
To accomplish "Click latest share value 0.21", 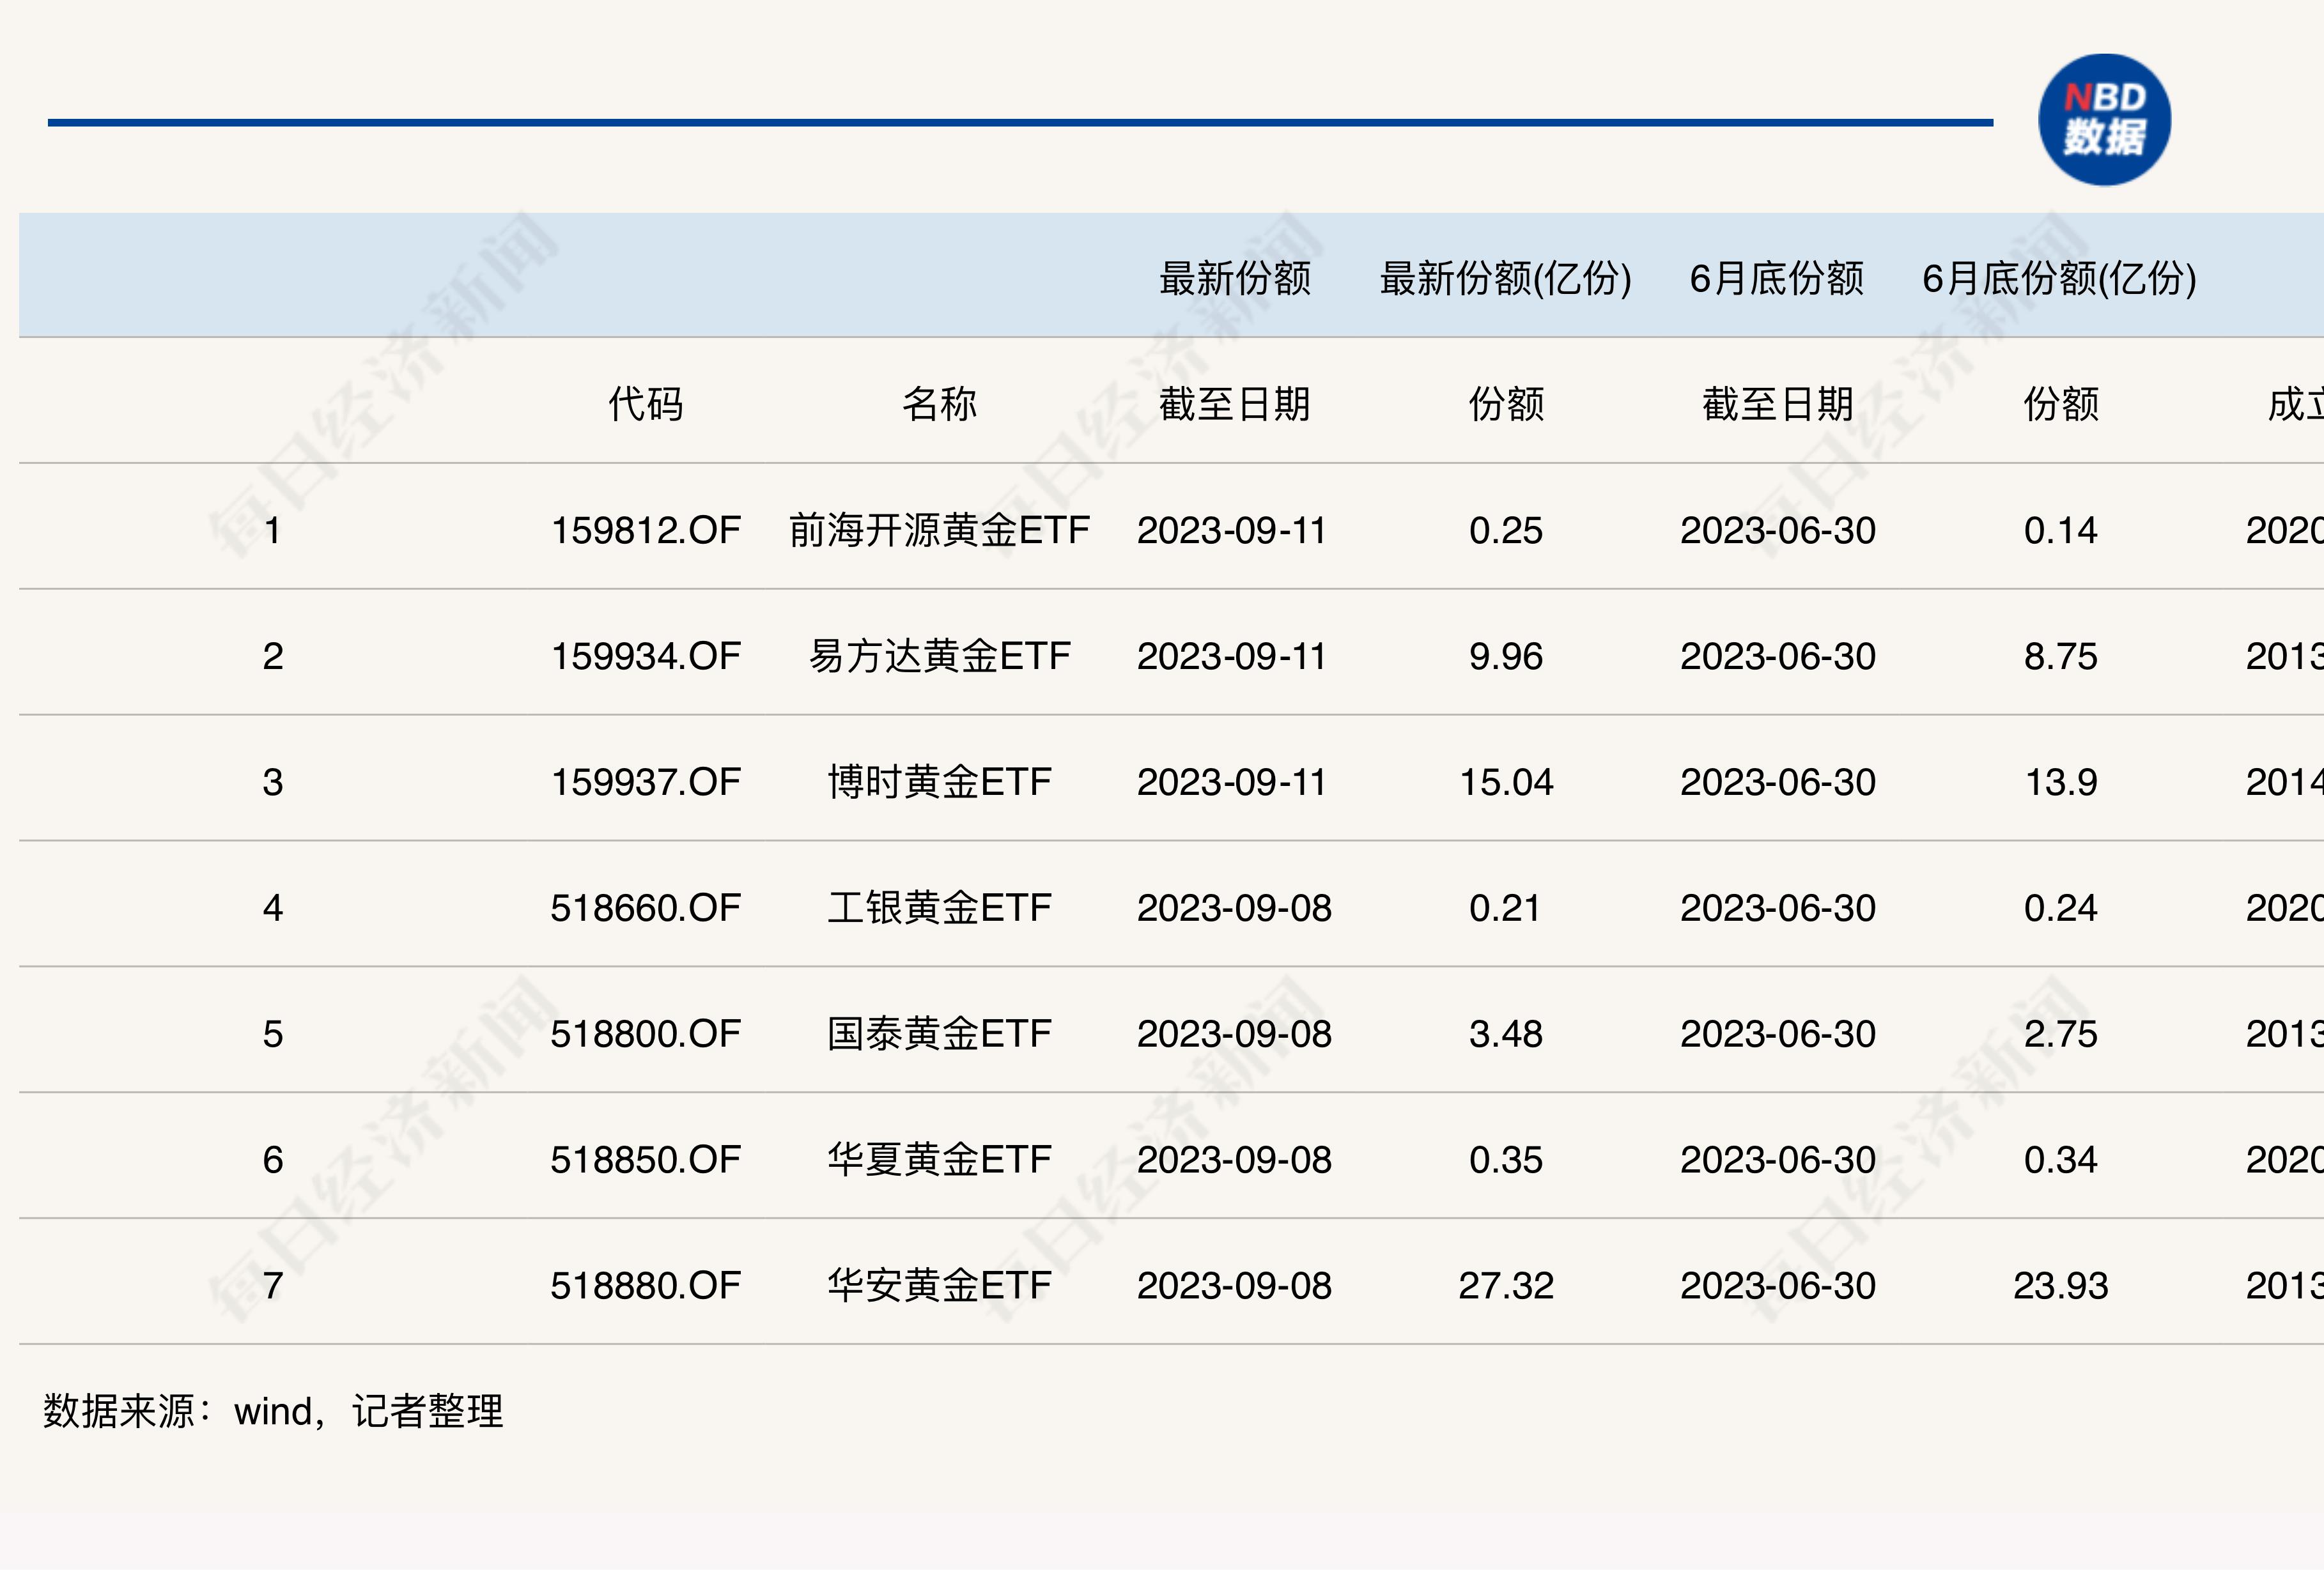I will point(1506,908).
